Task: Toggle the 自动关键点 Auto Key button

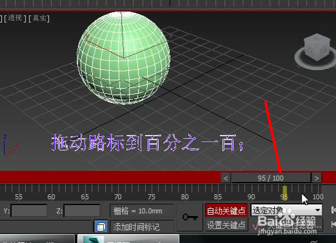Action: 226,211
